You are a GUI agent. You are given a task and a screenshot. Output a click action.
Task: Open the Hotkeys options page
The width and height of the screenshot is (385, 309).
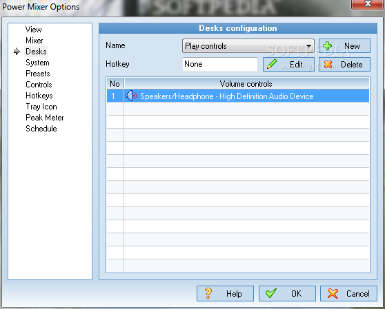(x=39, y=96)
